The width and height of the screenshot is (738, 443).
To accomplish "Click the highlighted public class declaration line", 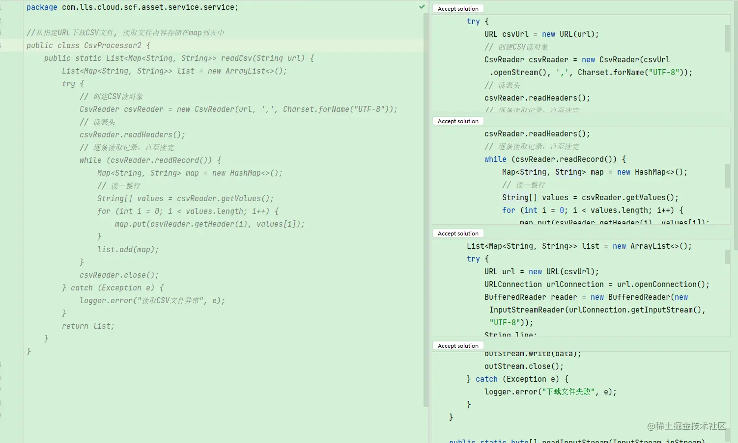I will tap(87, 45).
